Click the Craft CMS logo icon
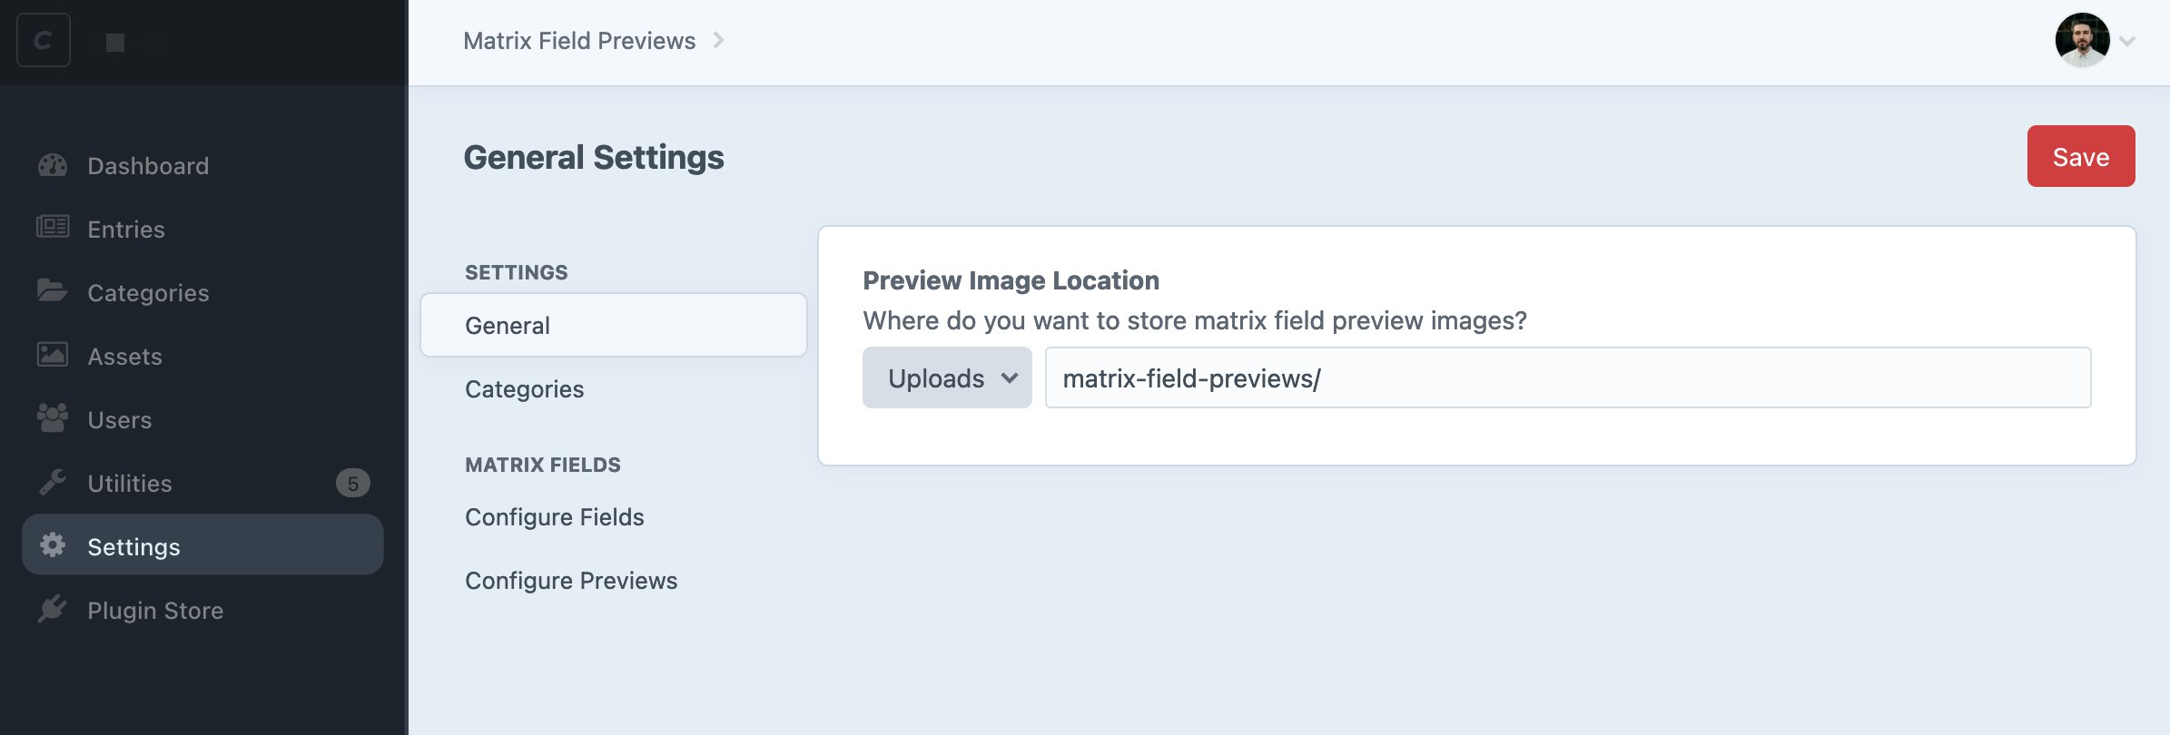 (44, 41)
